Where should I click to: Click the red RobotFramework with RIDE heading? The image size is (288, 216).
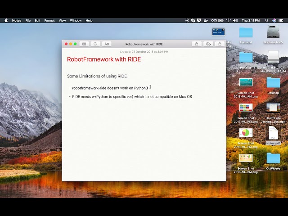point(104,59)
